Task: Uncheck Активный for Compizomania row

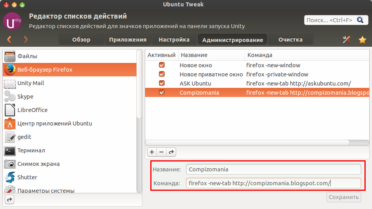Action: click(162, 92)
